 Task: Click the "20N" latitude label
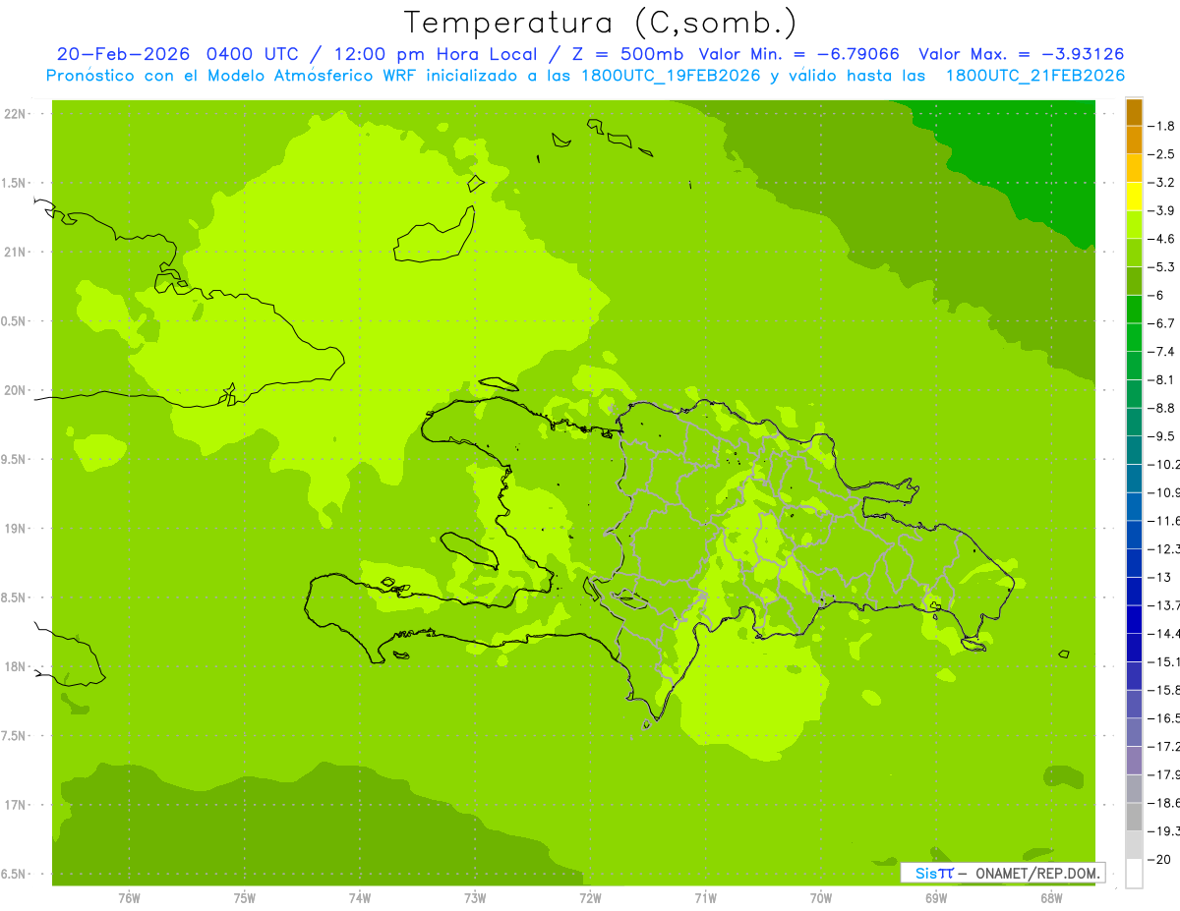(16, 390)
